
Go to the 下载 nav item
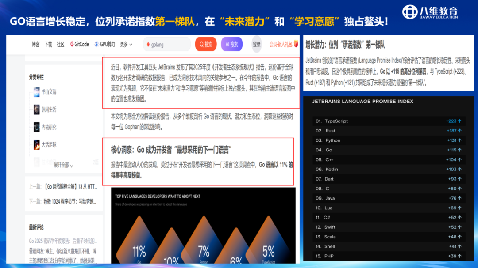(x=48, y=44)
